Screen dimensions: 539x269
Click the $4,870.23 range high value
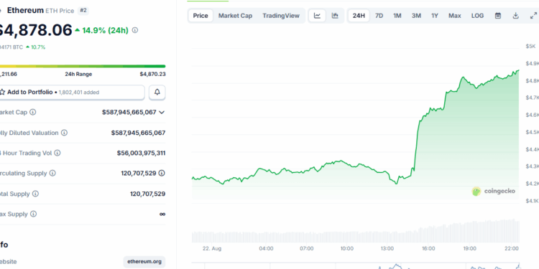[x=152, y=74]
